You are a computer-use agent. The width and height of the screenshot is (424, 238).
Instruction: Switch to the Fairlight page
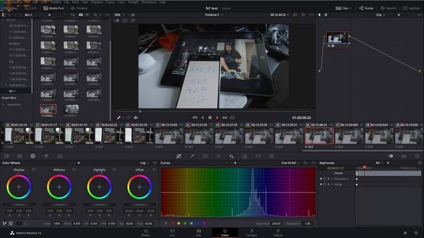tap(252, 233)
